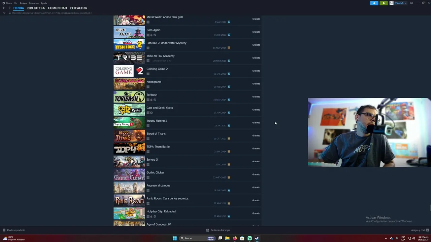Select the Age of Conquest IV title

[x=159, y=225]
